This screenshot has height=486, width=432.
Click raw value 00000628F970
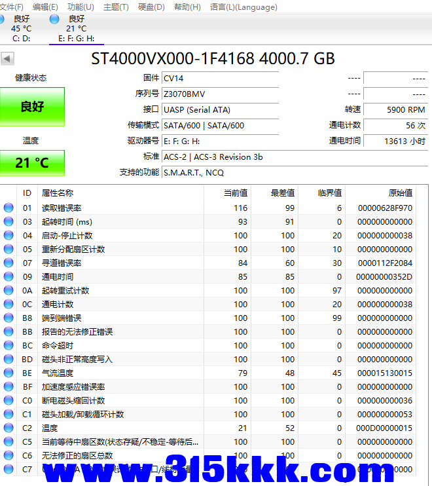(385, 208)
